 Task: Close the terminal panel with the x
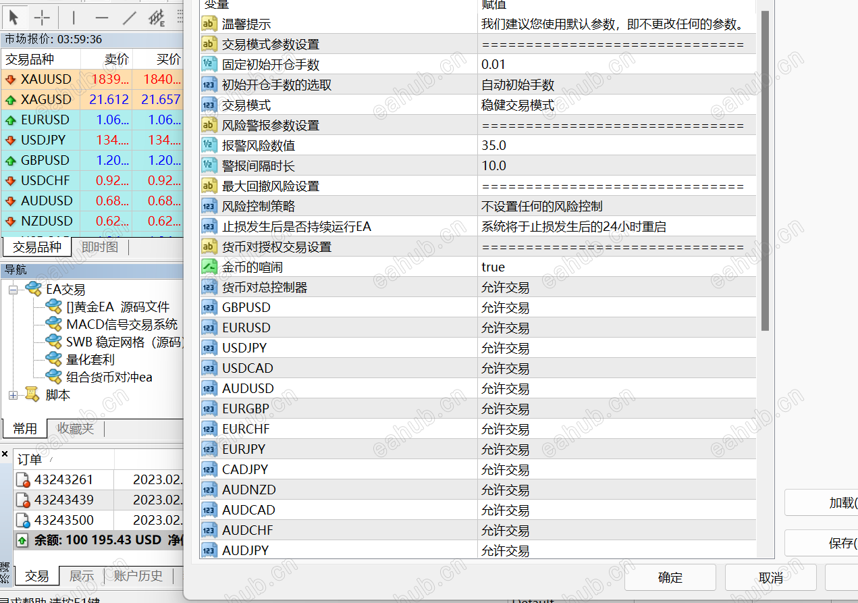coord(5,454)
